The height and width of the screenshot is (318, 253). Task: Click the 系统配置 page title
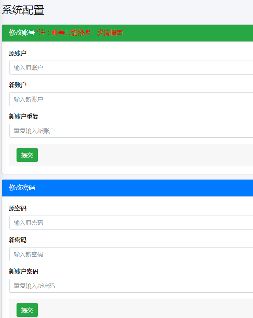pyautogui.click(x=23, y=10)
